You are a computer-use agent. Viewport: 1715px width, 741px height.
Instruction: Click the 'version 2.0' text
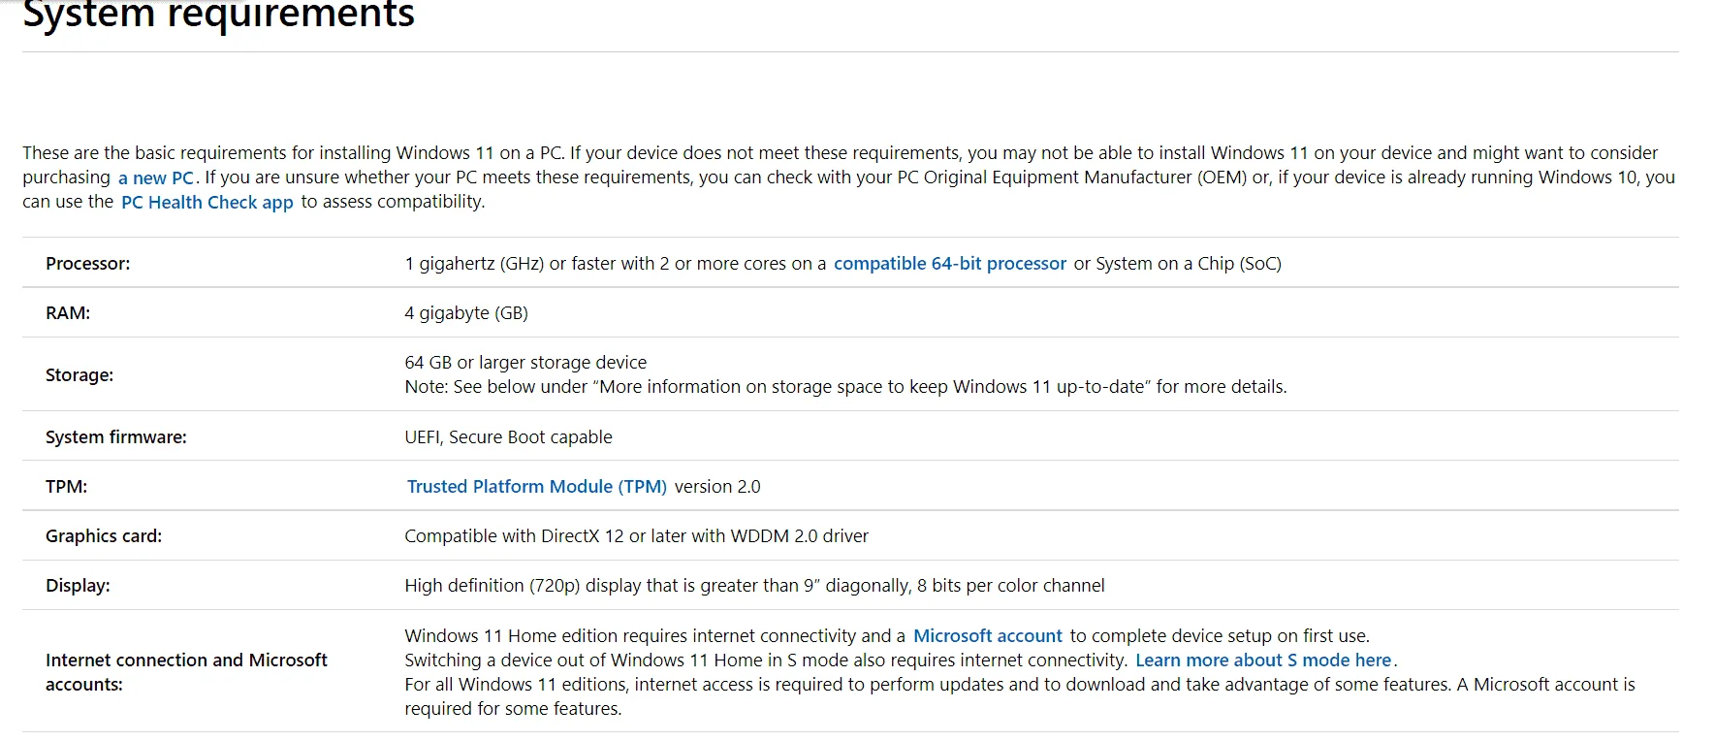click(x=717, y=487)
